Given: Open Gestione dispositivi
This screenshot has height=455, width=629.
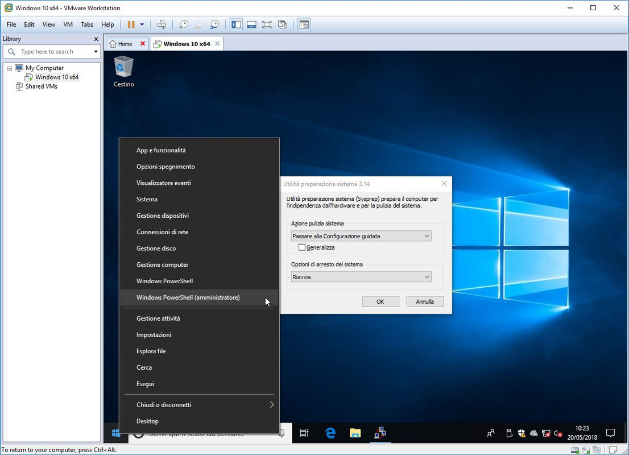Looking at the screenshot, I should 200,216.
